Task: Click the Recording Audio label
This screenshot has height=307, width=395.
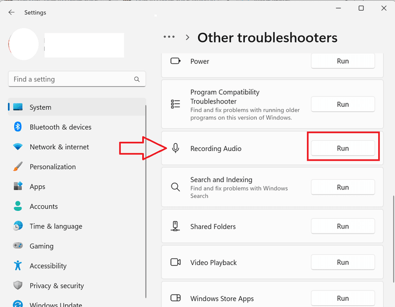Action: (216, 149)
